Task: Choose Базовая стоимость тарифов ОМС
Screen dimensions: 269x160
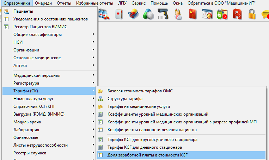Action: pos(140,91)
